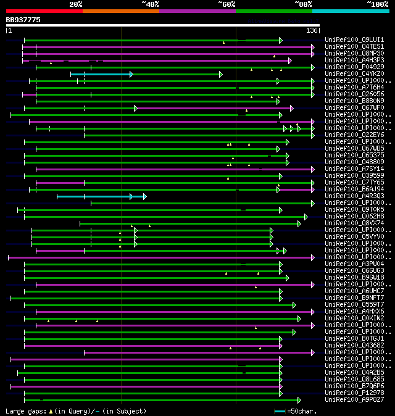Image resolution: width=395 pixels, height=416 pixels.
Task: Click the Large gaps legend text
Action: 26,411
